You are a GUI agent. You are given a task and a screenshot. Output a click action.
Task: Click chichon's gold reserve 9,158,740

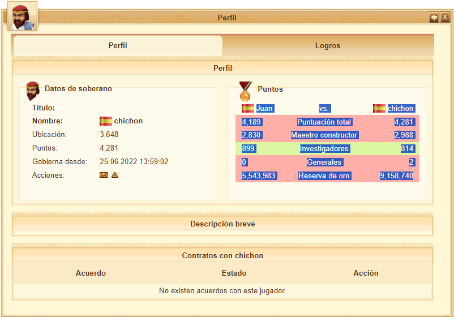(x=397, y=175)
